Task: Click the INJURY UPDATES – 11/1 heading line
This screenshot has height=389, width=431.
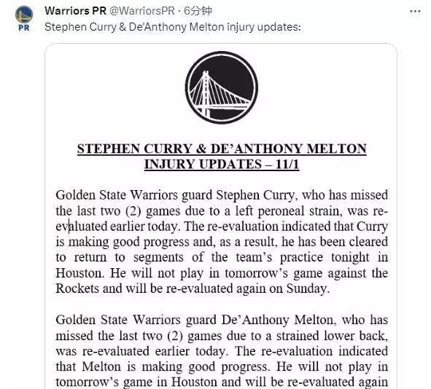Action: point(222,164)
